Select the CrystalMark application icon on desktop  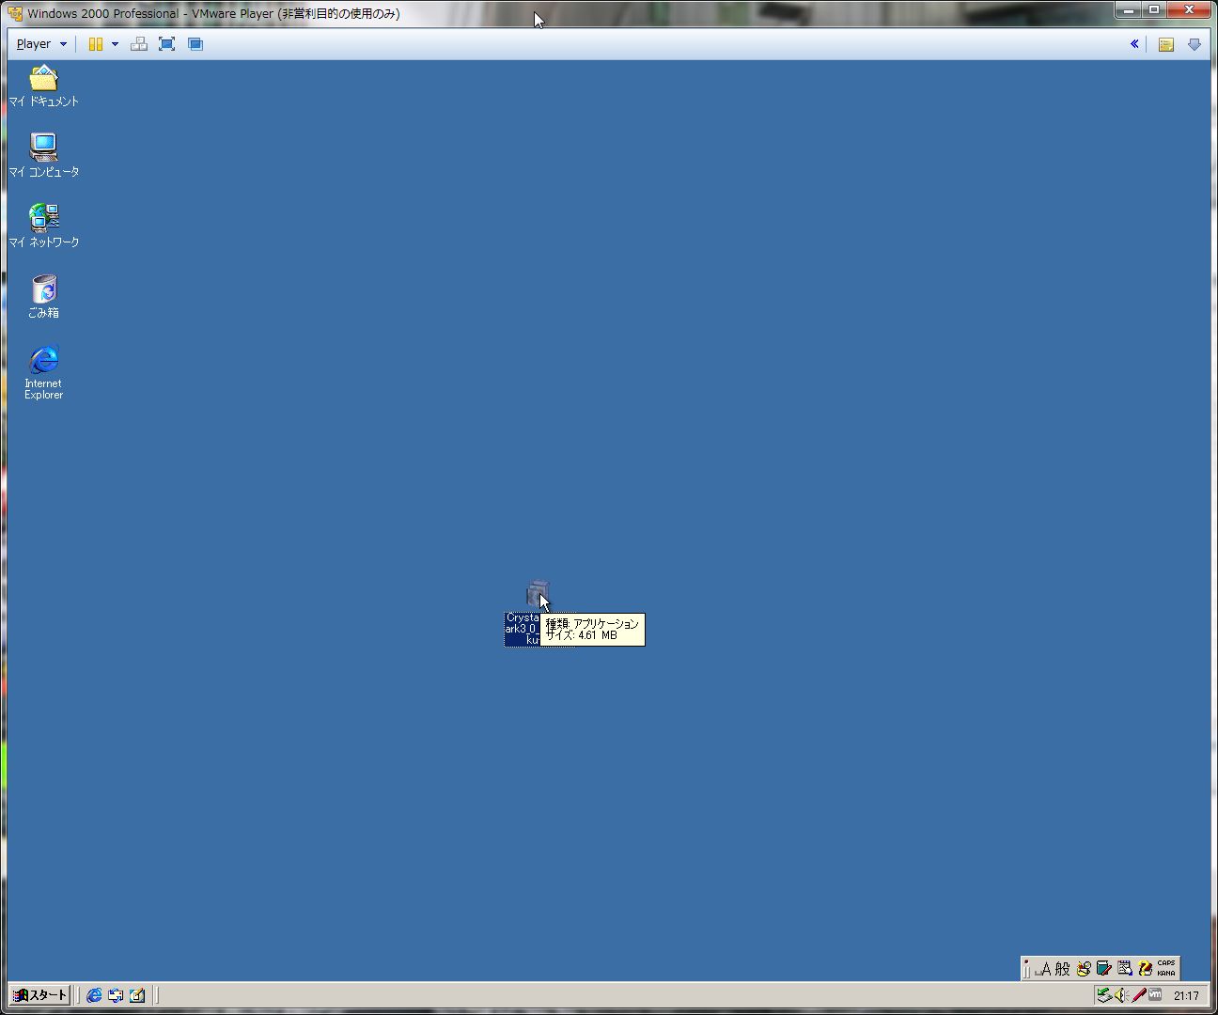coord(537,595)
